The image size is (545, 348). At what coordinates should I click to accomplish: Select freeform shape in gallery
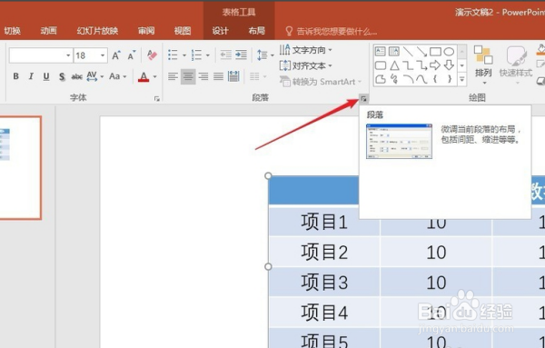point(381,79)
